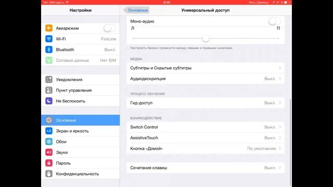Tap the battery icon in status bar
333x187 pixels.
click(x=287, y=2)
